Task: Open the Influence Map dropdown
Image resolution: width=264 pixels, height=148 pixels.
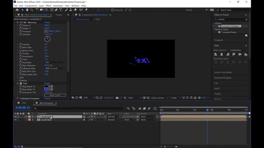Action: 55,68
